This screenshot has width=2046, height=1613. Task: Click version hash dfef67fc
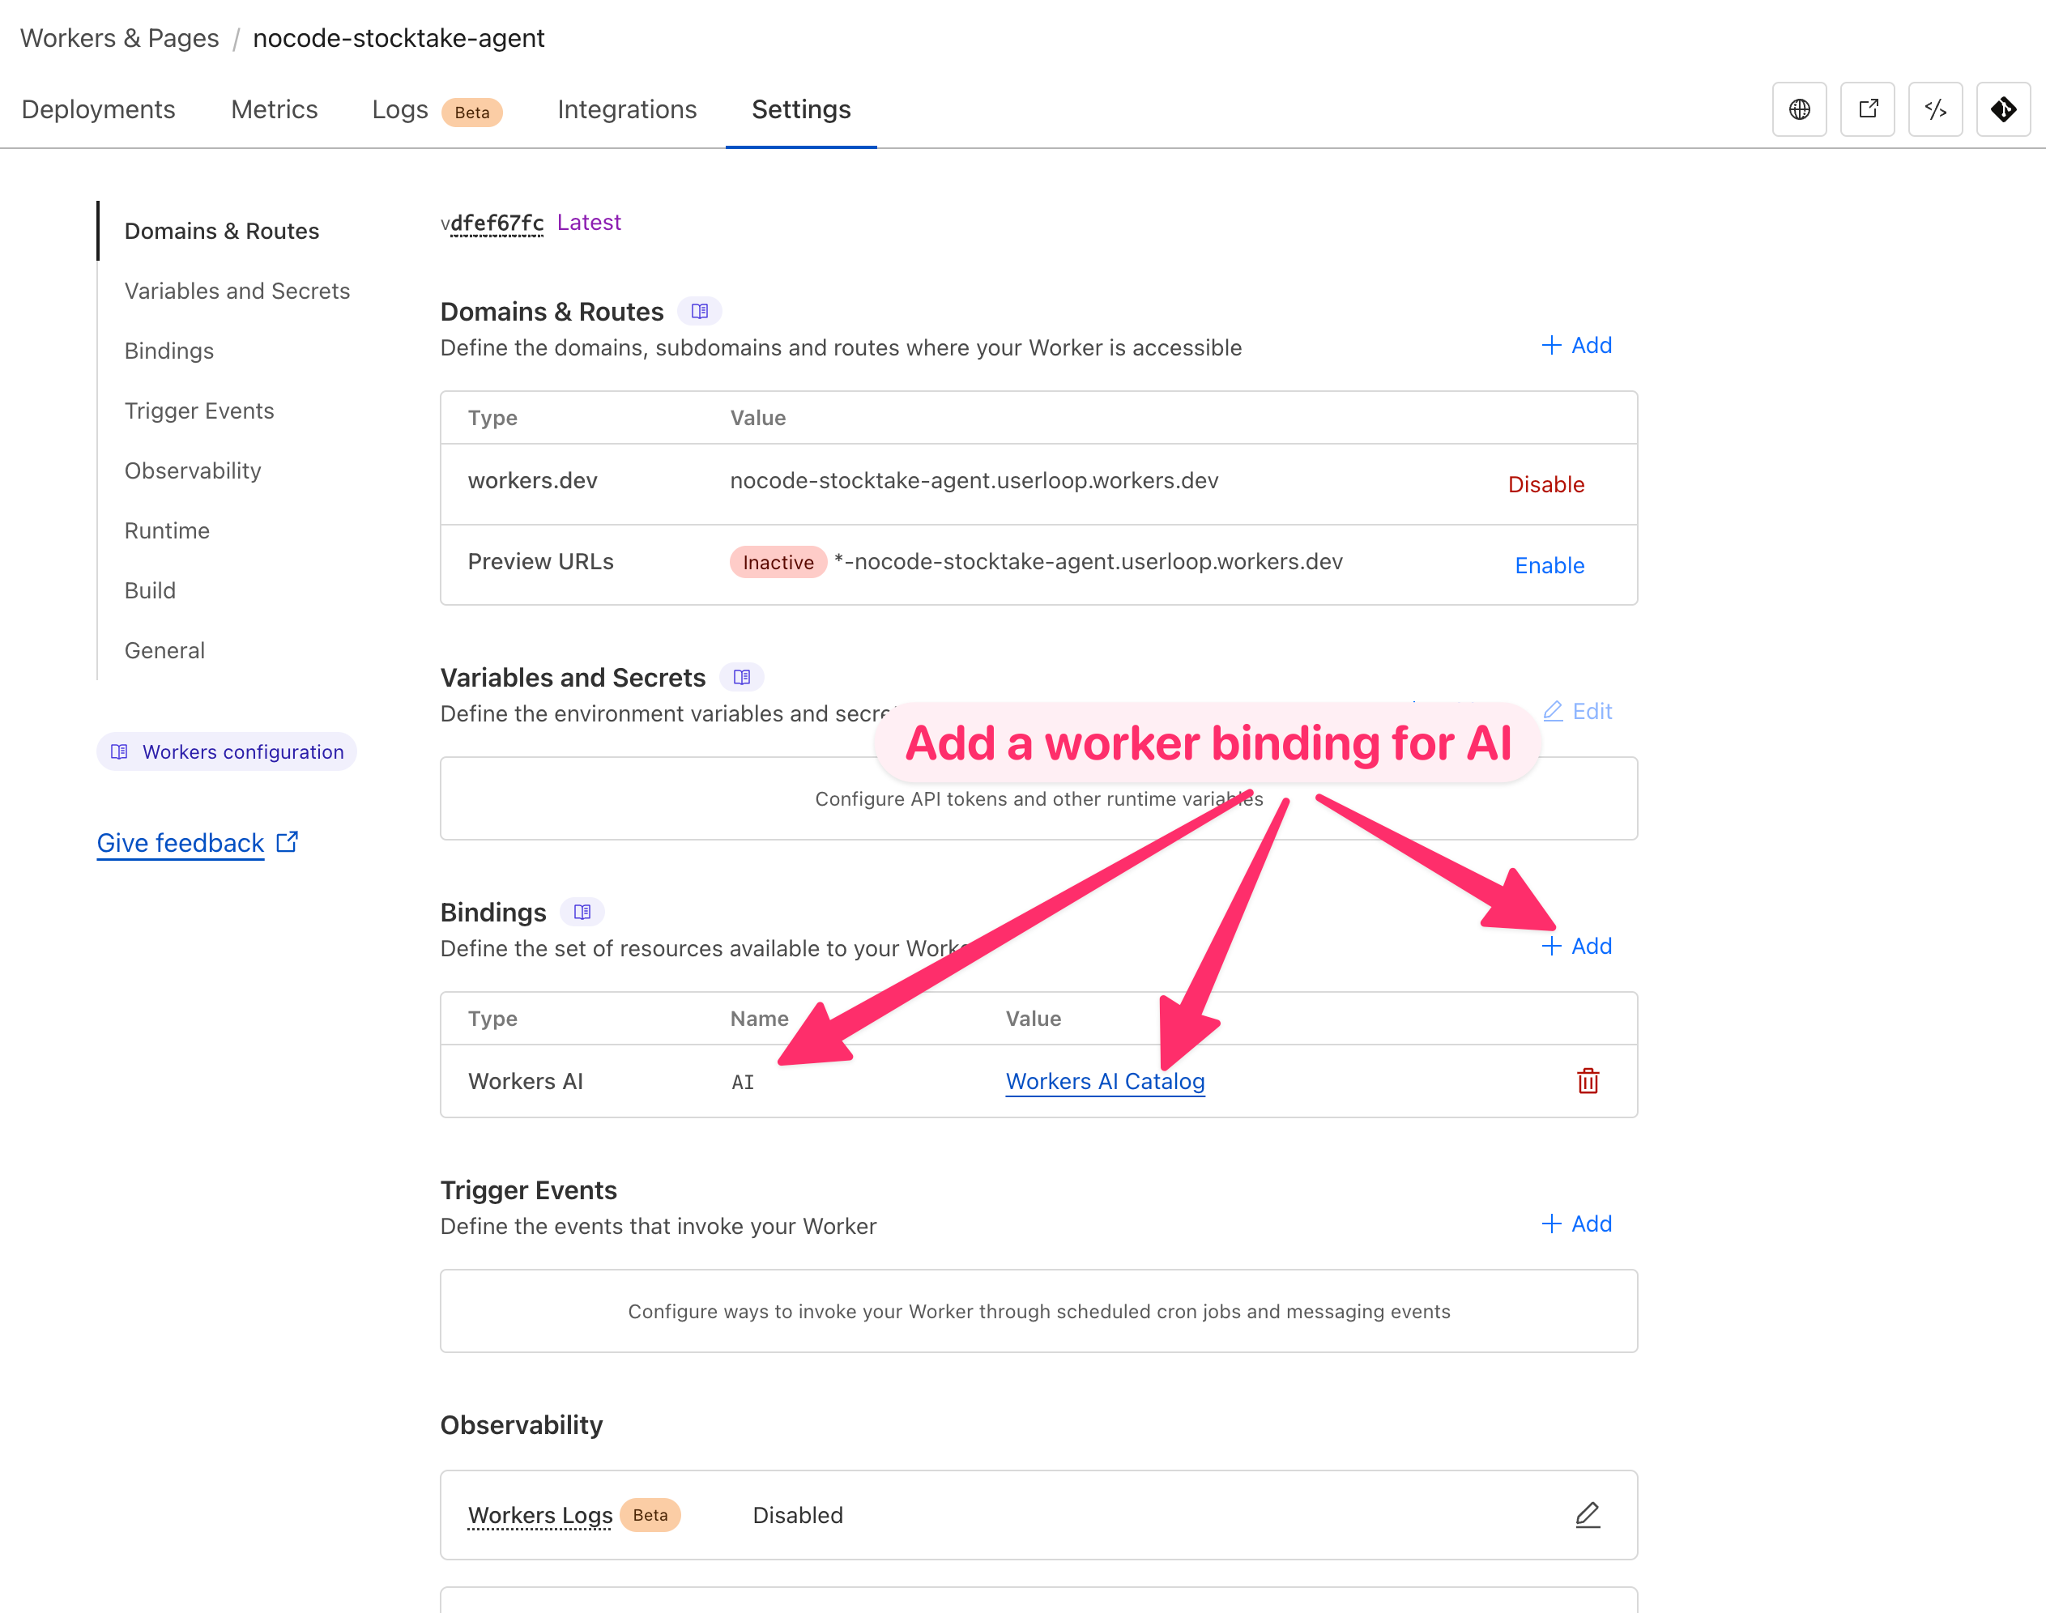[x=497, y=223]
